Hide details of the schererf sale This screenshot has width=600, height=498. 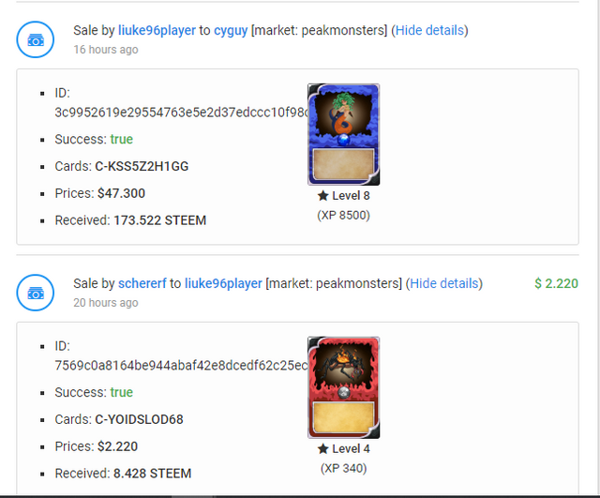(x=443, y=283)
